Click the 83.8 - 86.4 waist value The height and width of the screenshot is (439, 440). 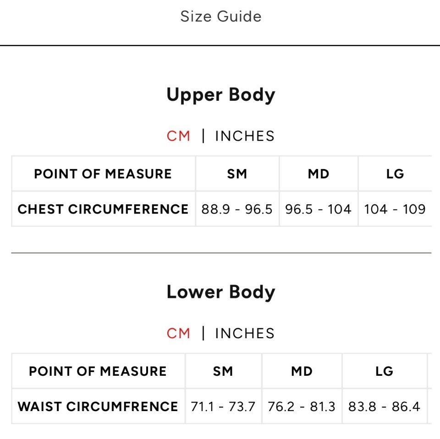click(x=384, y=406)
